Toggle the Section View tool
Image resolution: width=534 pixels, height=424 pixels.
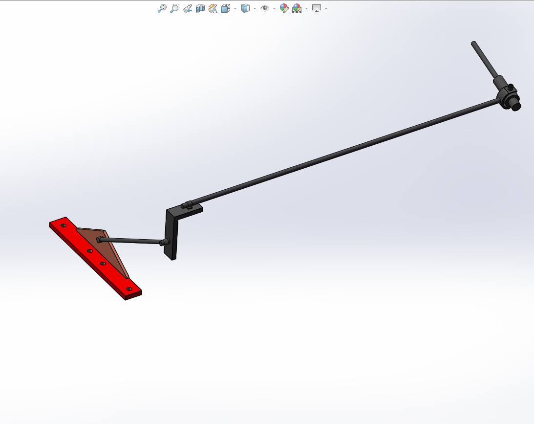click(200, 8)
